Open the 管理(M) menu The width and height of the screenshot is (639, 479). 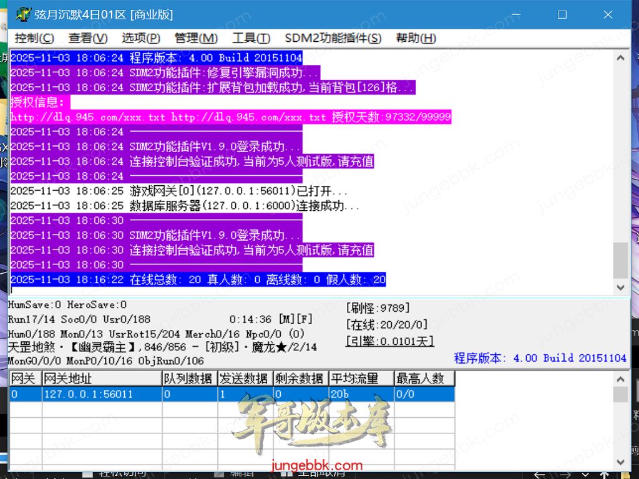click(196, 38)
